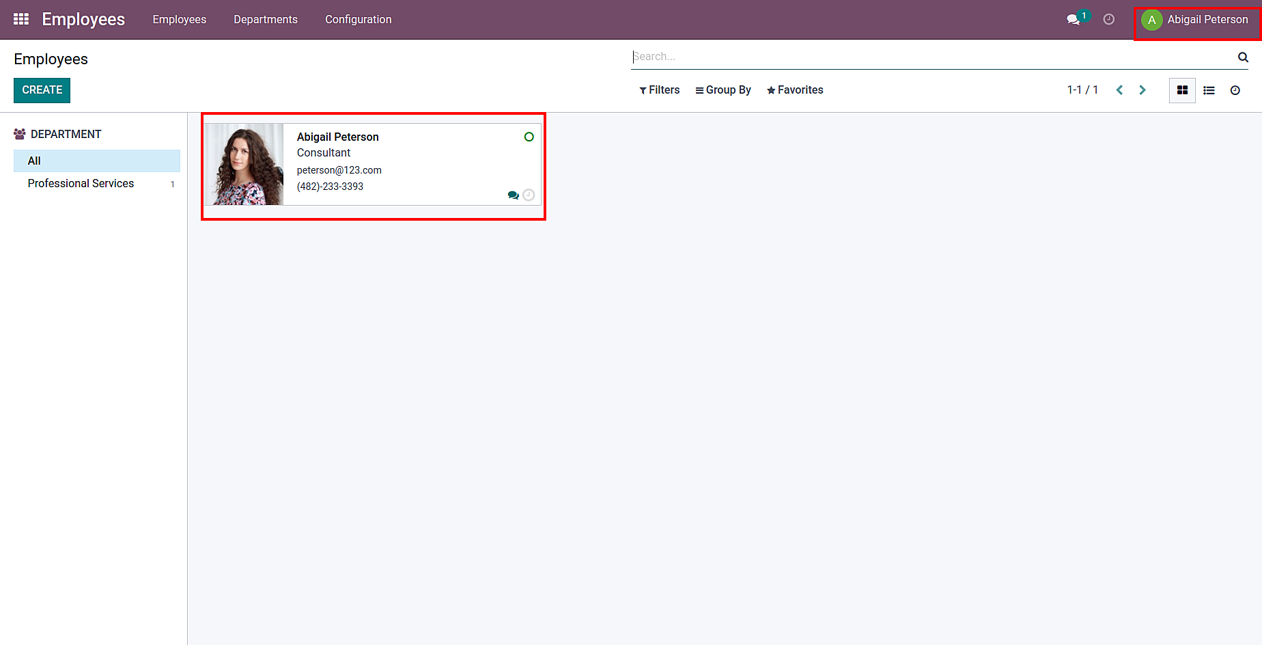Click the Employees app title
Image resolution: width=1262 pixels, height=645 pixels.
(x=83, y=19)
